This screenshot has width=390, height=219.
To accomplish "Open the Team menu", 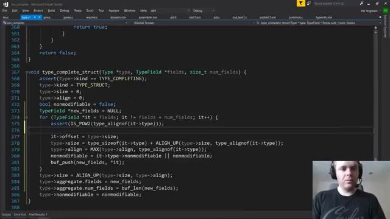I will click(x=77, y=11).
